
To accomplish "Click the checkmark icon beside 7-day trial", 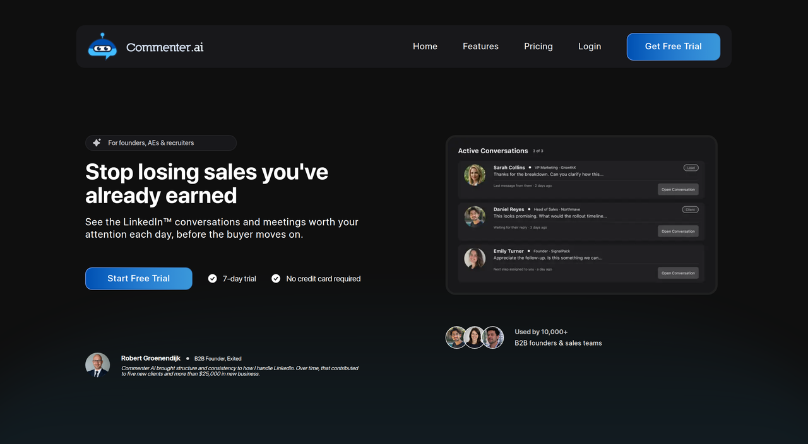I will (213, 279).
